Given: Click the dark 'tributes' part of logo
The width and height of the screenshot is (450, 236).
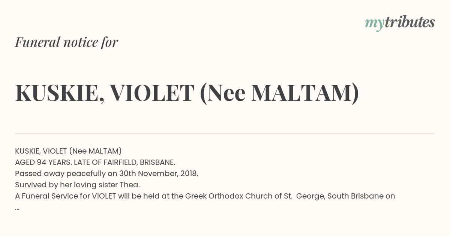Looking at the screenshot, I should tap(409, 22).
